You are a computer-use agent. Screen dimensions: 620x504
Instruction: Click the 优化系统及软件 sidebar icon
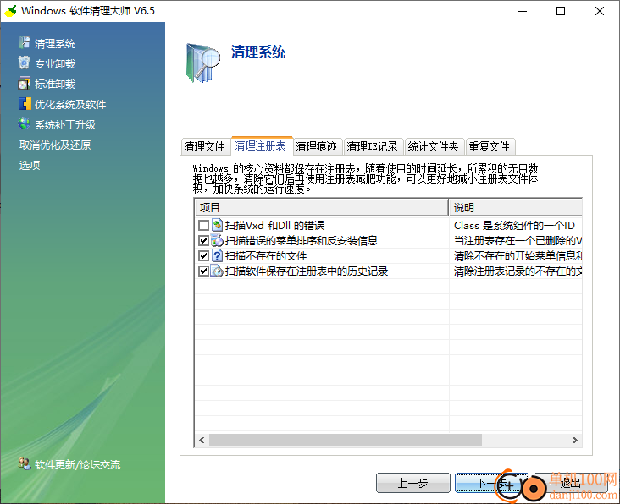(25, 104)
